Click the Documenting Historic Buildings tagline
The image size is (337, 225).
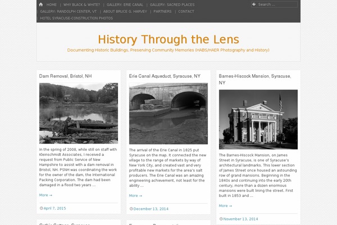pyautogui.click(x=168, y=50)
